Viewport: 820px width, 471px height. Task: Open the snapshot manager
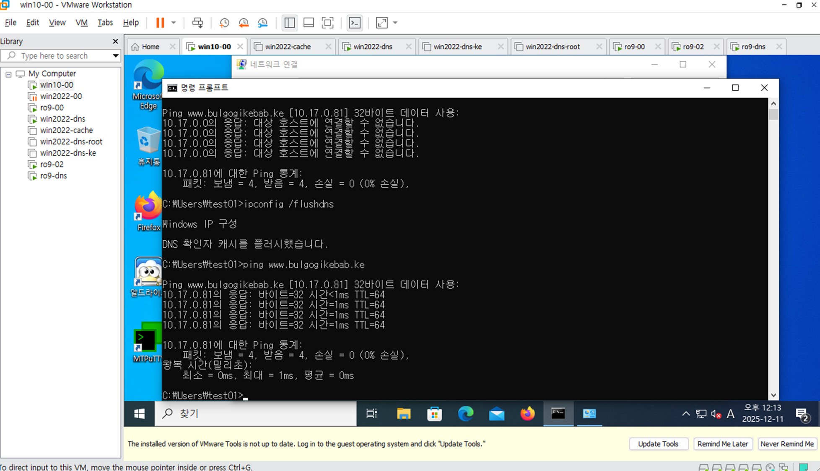[263, 23]
